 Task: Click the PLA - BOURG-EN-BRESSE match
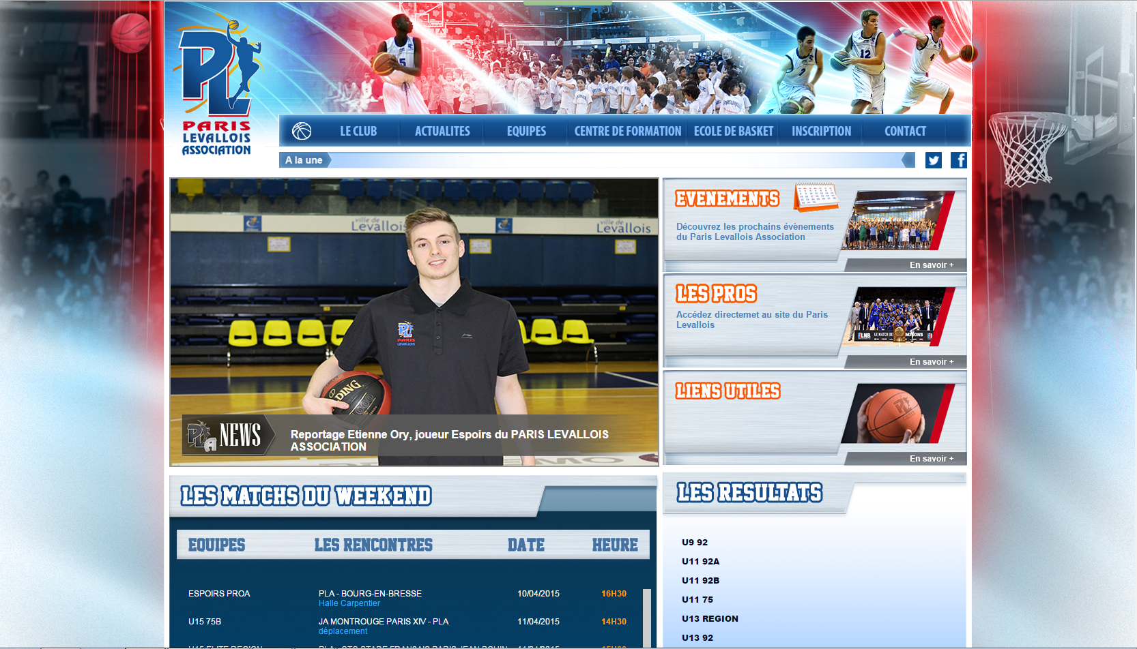coord(370,594)
